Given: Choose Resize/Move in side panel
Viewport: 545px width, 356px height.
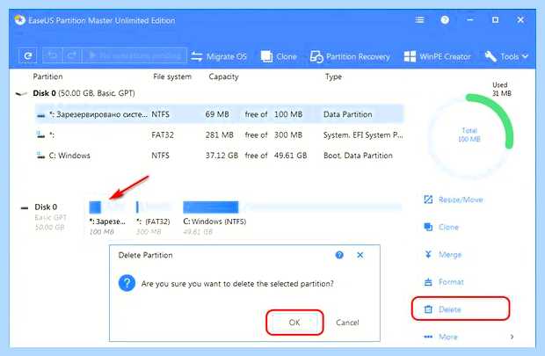Looking at the screenshot, I should [x=454, y=200].
